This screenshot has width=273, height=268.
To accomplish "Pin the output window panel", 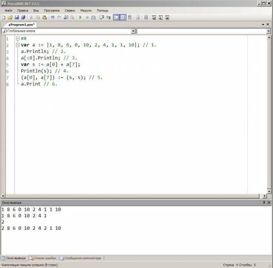I will (264, 203).
